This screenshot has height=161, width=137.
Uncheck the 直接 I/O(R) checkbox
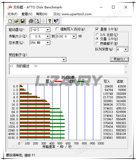coord(97,29)
